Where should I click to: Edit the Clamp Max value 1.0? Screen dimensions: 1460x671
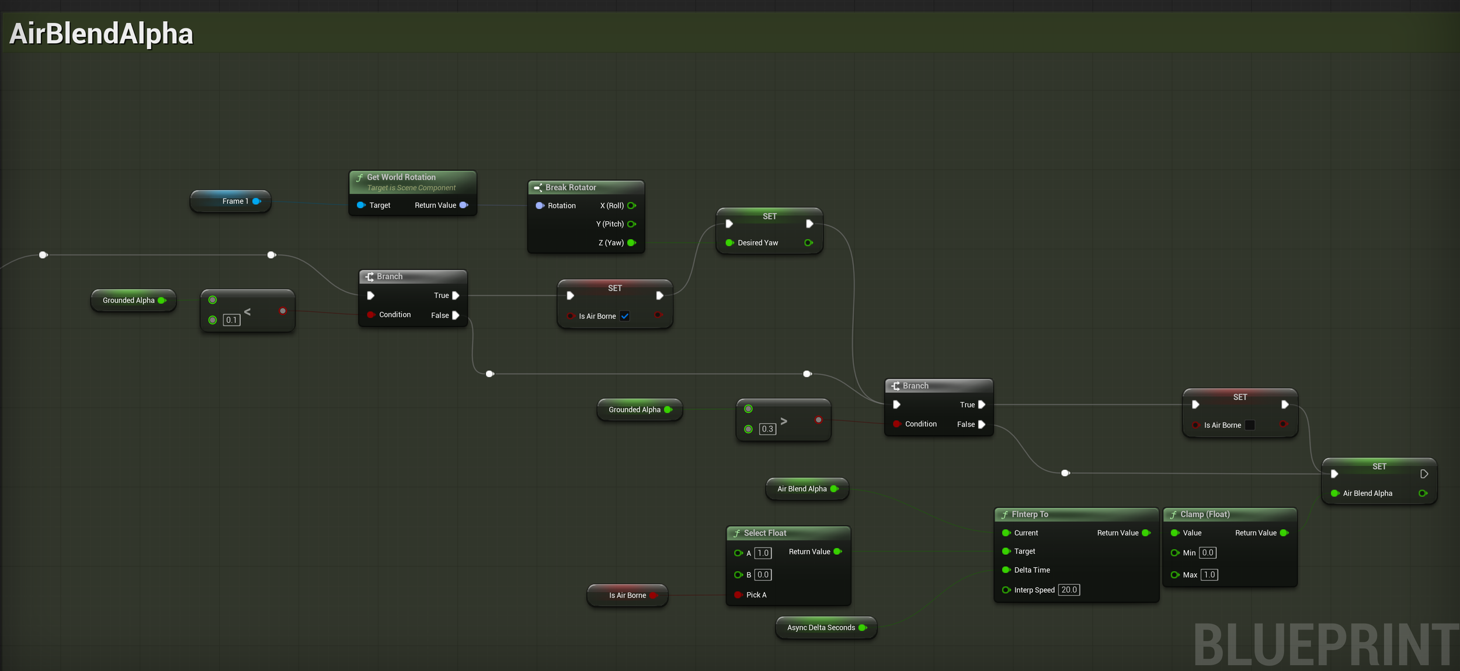tap(1209, 575)
